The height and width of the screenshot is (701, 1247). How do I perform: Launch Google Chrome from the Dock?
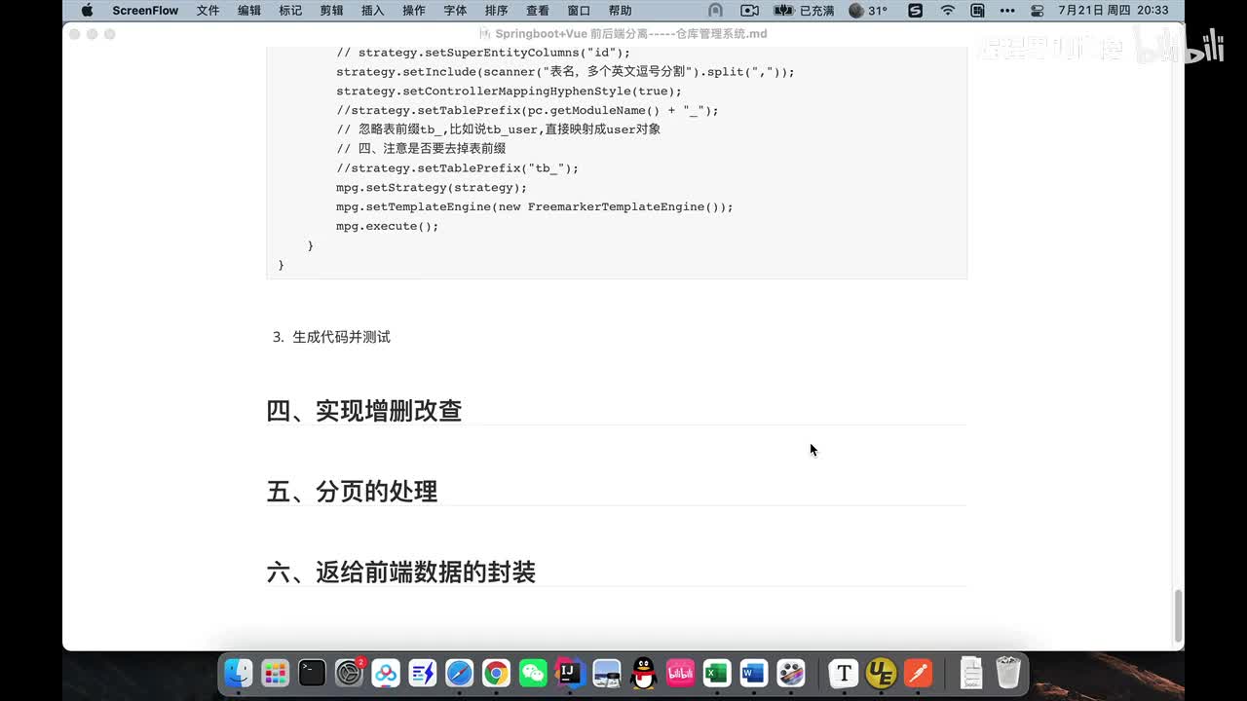pyautogui.click(x=497, y=673)
